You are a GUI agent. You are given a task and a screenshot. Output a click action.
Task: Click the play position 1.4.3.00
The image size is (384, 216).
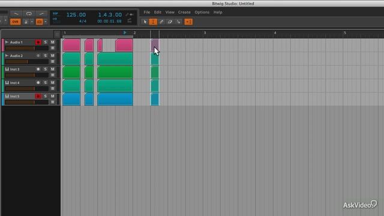[110, 14]
